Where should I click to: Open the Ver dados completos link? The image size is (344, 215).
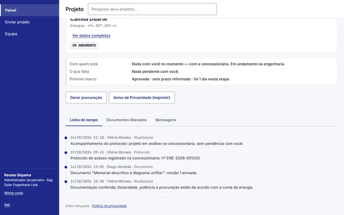point(91,36)
